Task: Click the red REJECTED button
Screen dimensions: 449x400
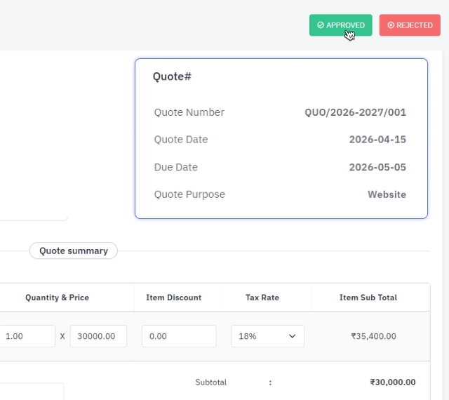Action: (x=410, y=25)
